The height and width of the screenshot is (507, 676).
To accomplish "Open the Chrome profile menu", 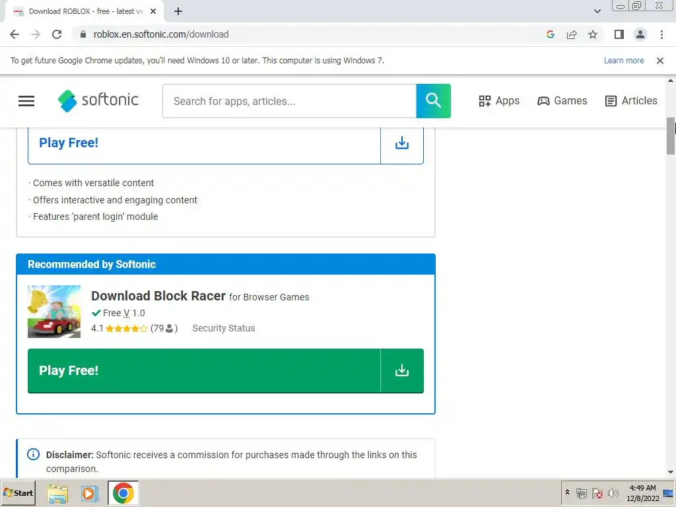I will click(640, 34).
